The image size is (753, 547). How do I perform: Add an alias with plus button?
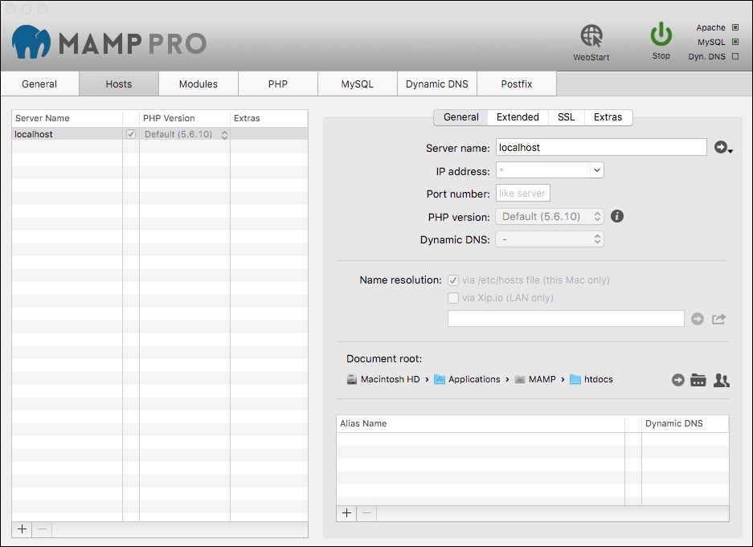coord(346,513)
